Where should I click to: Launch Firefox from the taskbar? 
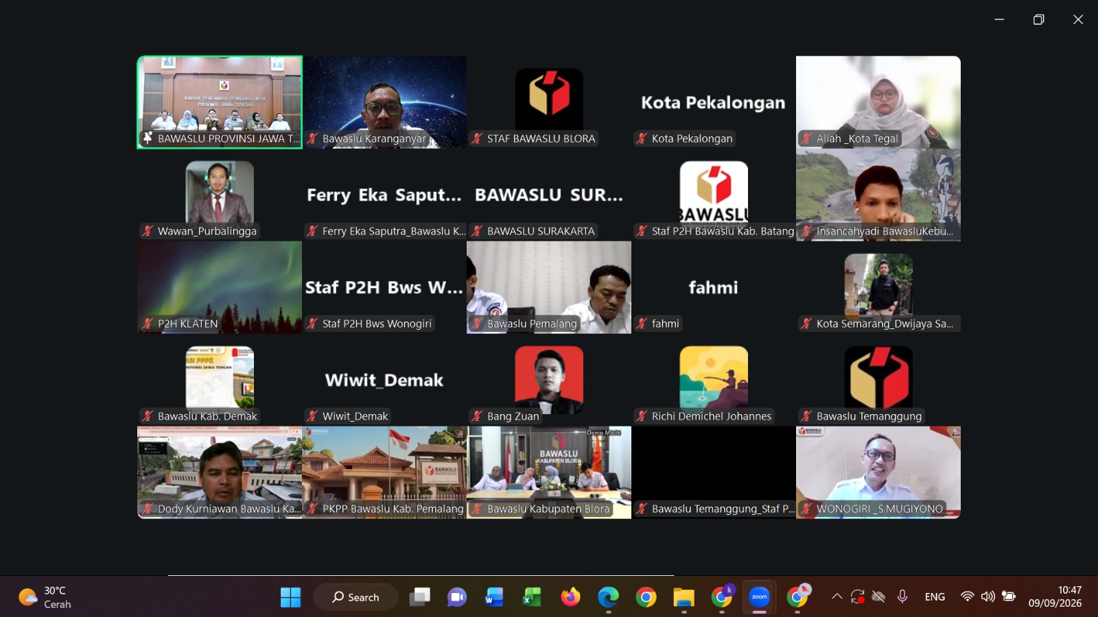tap(570, 597)
